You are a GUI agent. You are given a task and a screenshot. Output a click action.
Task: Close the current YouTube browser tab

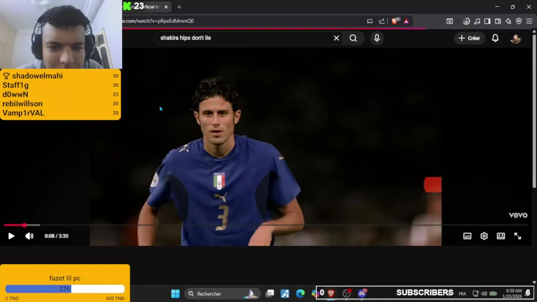[166, 7]
